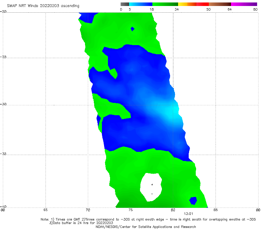Viewport: 261px width, 229px height.
Task: Click the small blue patch near bottom right of swath
Action: [193, 200]
